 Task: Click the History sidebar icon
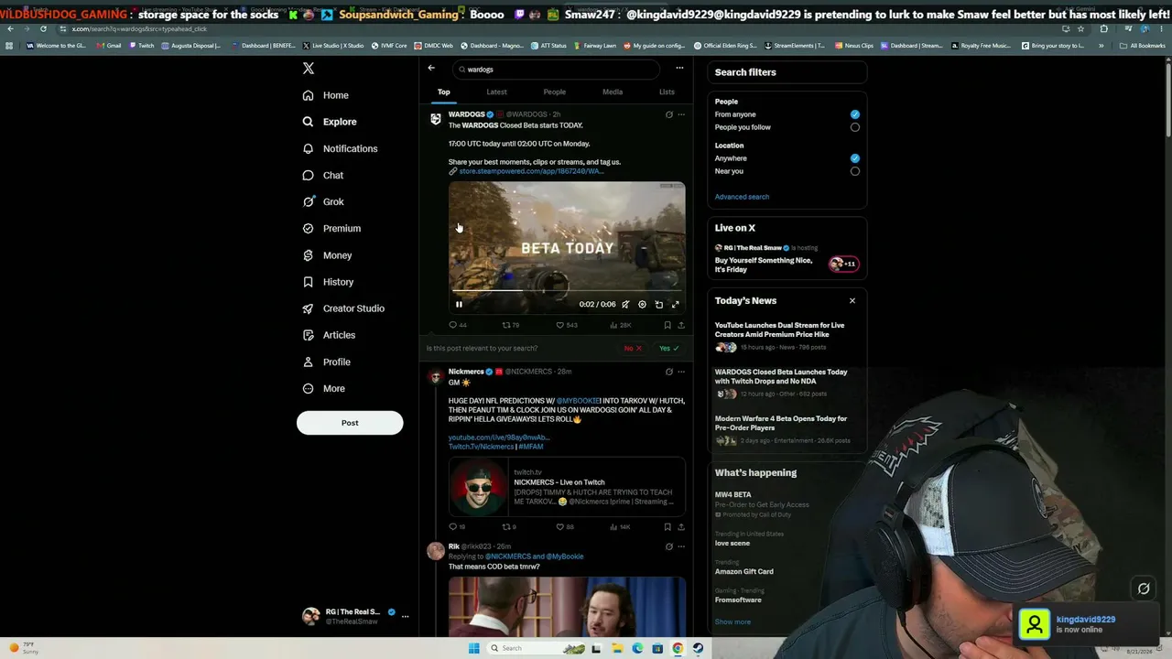click(309, 282)
